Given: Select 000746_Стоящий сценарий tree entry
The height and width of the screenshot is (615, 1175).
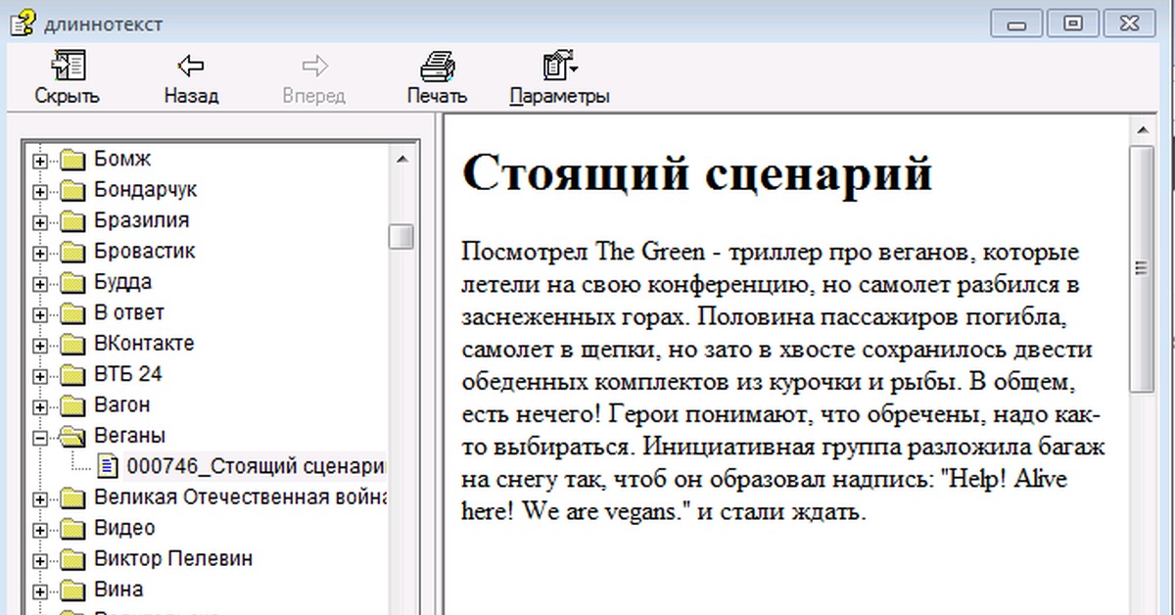Looking at the screenshot, I should pyautogui.click(x=256, y=466).
